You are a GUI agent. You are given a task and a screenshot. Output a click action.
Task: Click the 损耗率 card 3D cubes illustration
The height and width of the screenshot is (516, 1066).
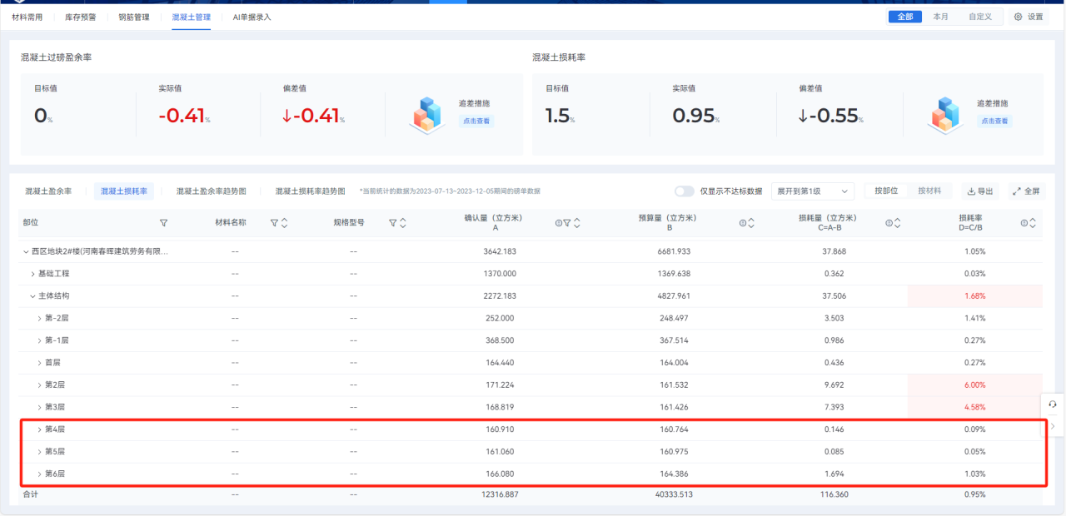945,115
